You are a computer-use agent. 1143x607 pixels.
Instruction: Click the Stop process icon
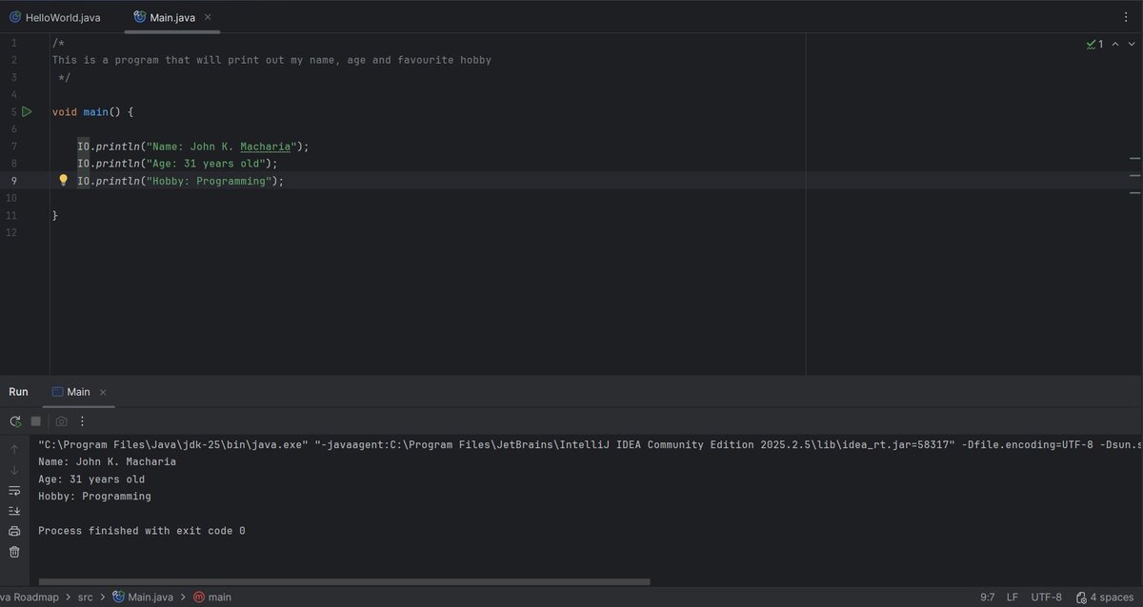pyautogui.click(x=34, y=421)
